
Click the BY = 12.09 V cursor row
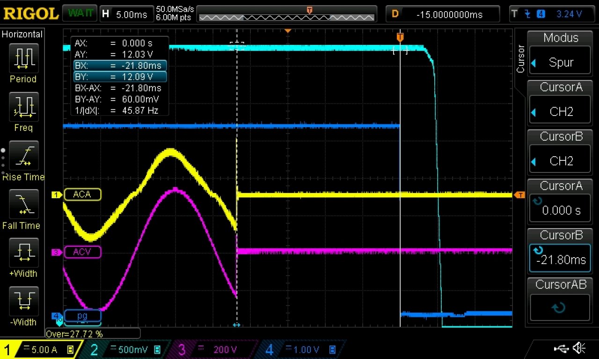[x=120, y=77]
